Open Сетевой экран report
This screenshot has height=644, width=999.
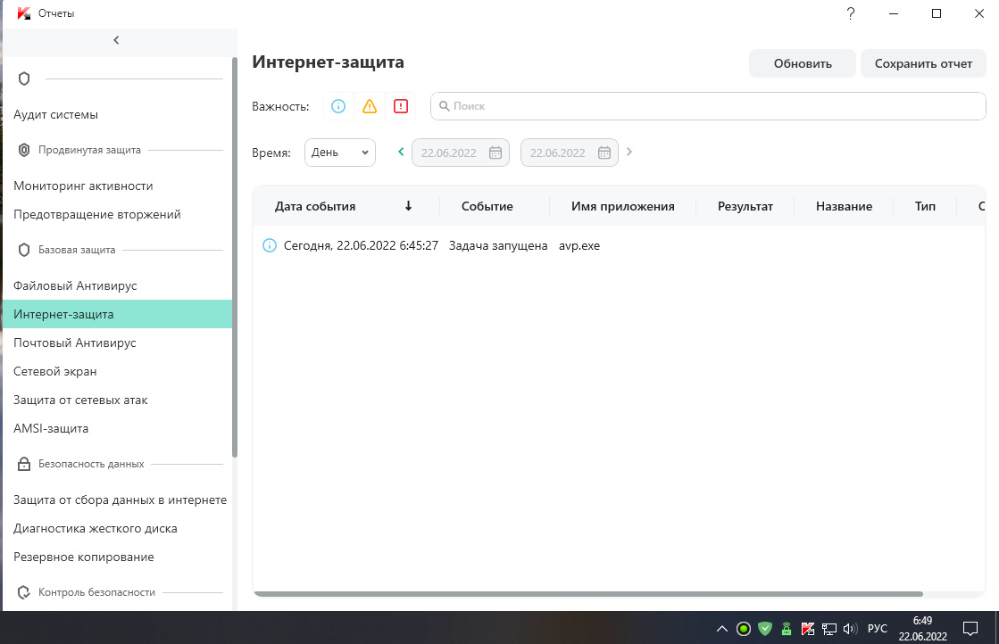(x=54, y=371)
